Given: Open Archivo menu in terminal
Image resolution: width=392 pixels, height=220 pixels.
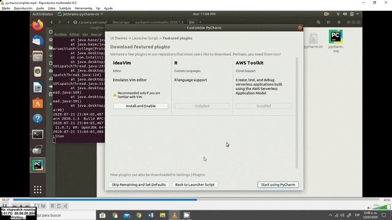Looking at the screenshot, I should 60,34.
